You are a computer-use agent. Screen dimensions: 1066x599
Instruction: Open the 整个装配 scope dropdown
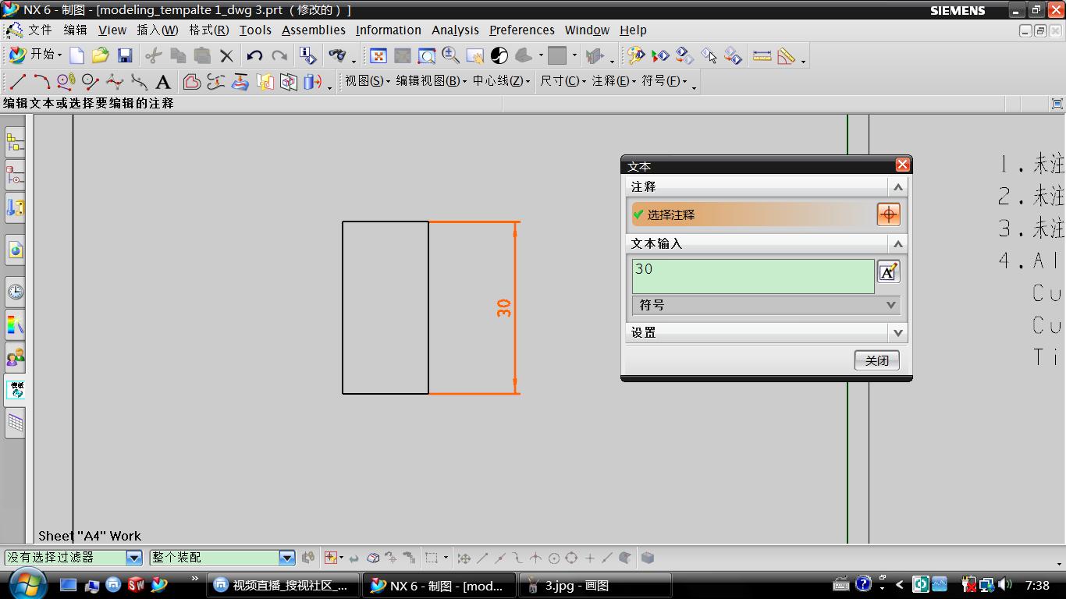(x=222, y=558)
